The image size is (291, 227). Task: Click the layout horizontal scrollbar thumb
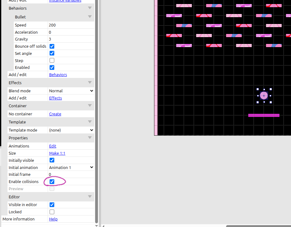(259, 226)
